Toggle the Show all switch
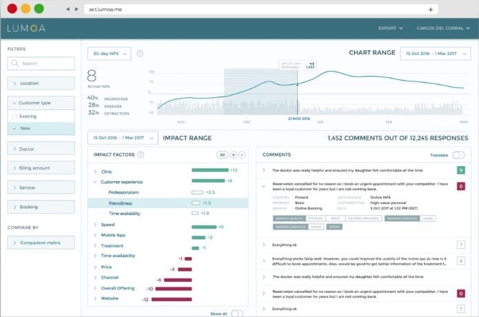 pos(237,314)
